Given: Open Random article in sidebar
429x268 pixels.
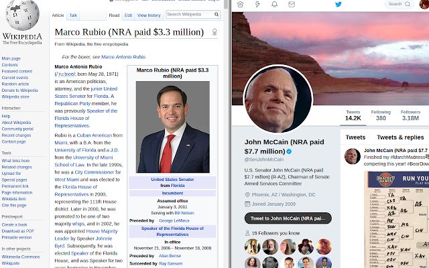Looking at the screenshot, I should 15,84.
